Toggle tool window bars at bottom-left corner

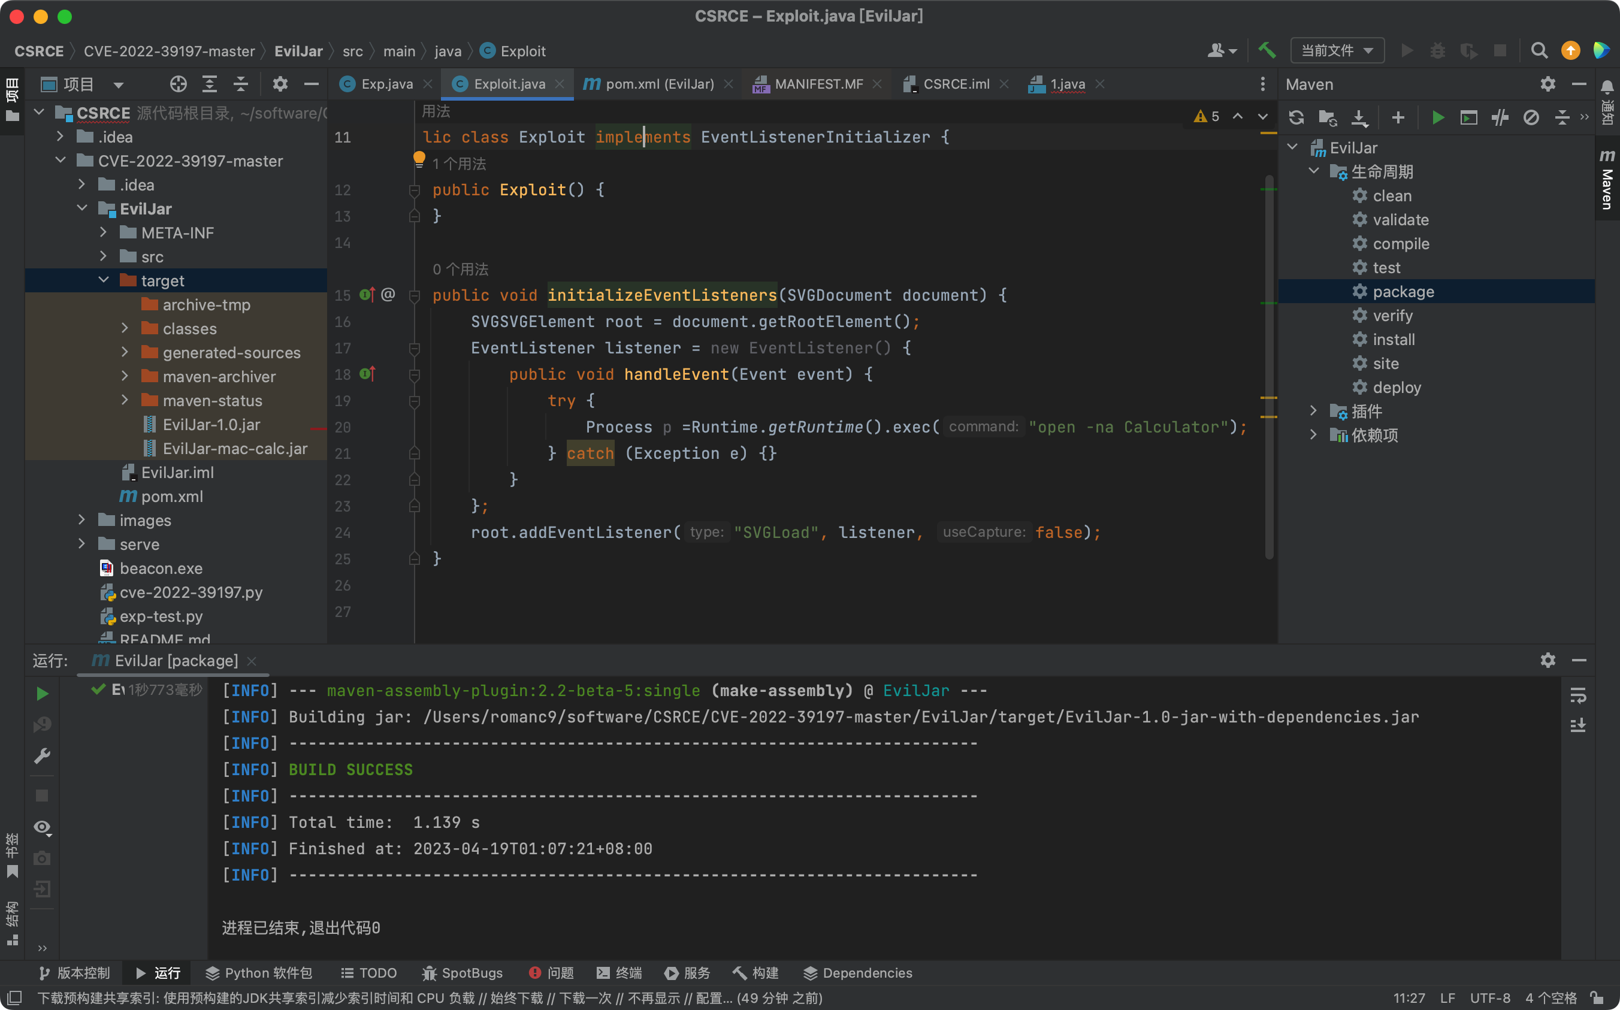point(14,998)
